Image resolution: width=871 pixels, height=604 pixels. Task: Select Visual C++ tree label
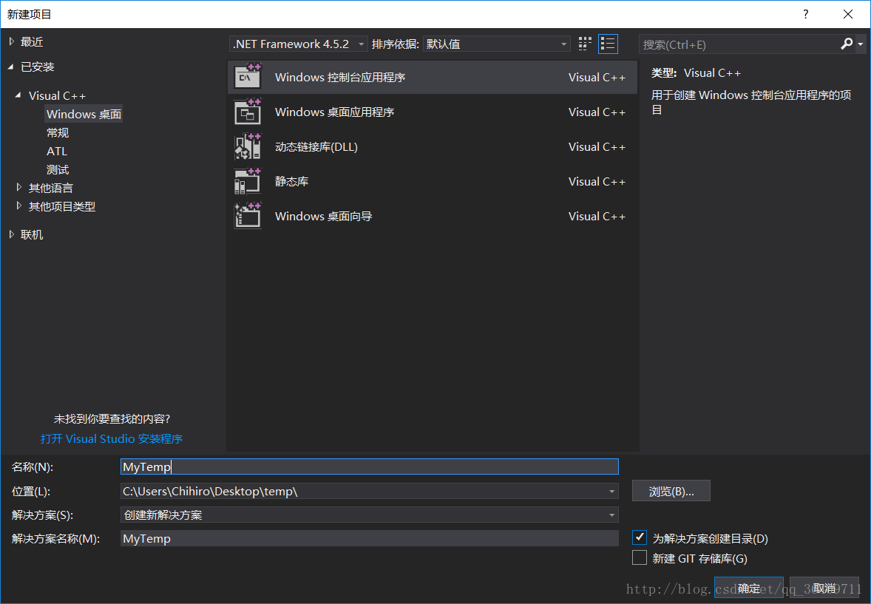coord(57,95)
